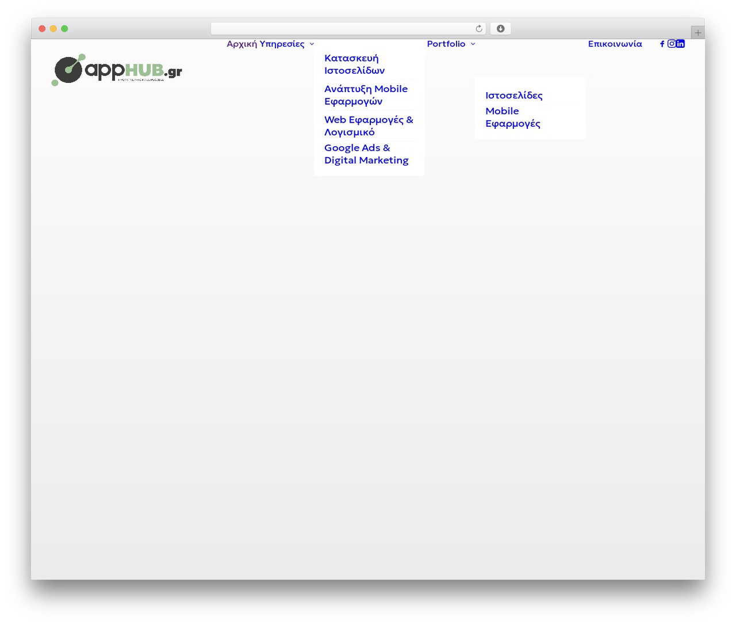Screen dimensions: 736x624
Task: Expand the Υπηρεσίες dropdown chevron
Action: [312, 44]
